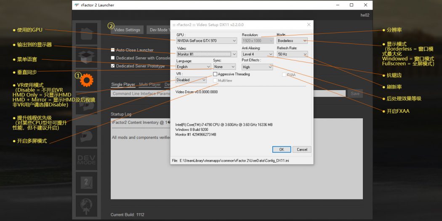This screenshot has height=221, width=442.
Task: Open the Sync dropdown set to None
Action: point(224,67)
